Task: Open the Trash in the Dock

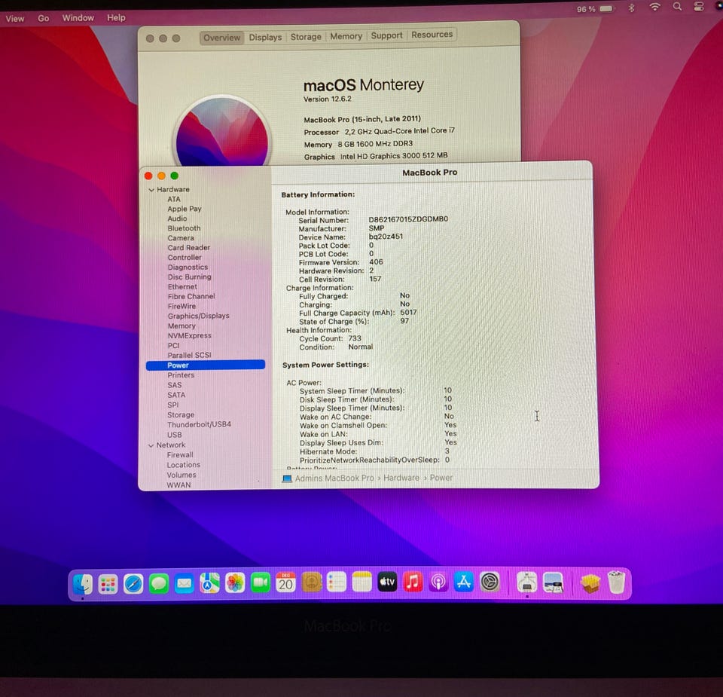Action: (x=617, y=582)
